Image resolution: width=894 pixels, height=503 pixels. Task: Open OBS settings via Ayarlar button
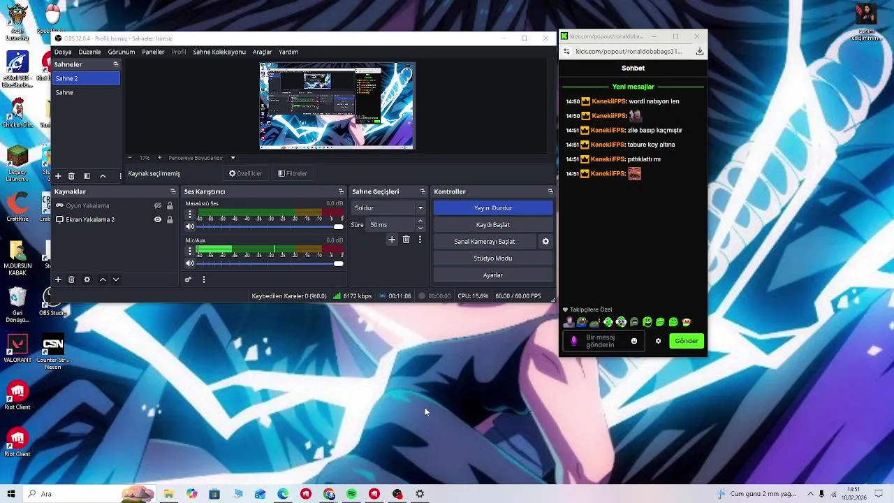pyautogui.click(x=493, y=275)
